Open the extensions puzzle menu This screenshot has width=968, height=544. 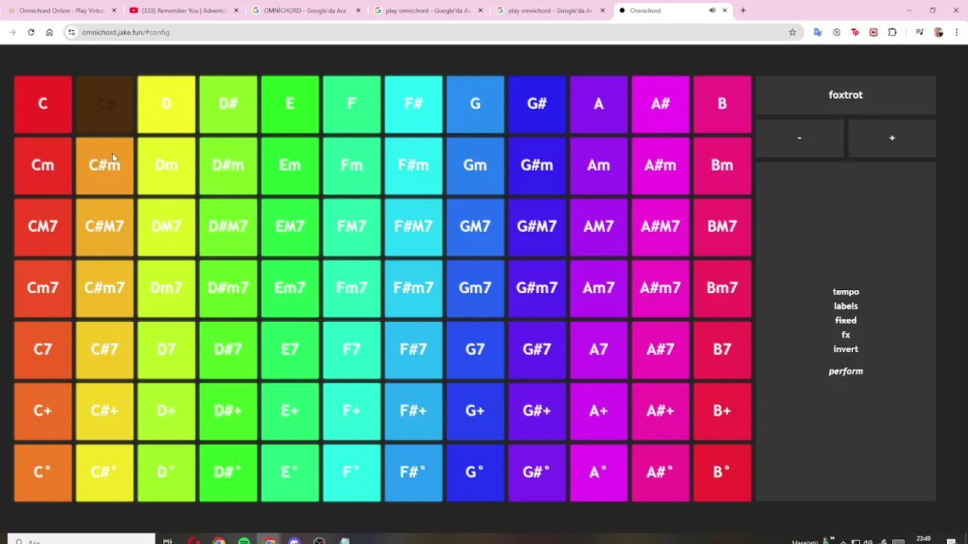tap(892, 32)
